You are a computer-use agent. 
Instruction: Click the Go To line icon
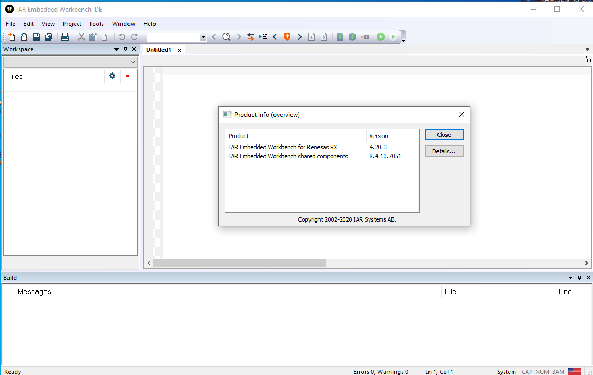point(263,36)
